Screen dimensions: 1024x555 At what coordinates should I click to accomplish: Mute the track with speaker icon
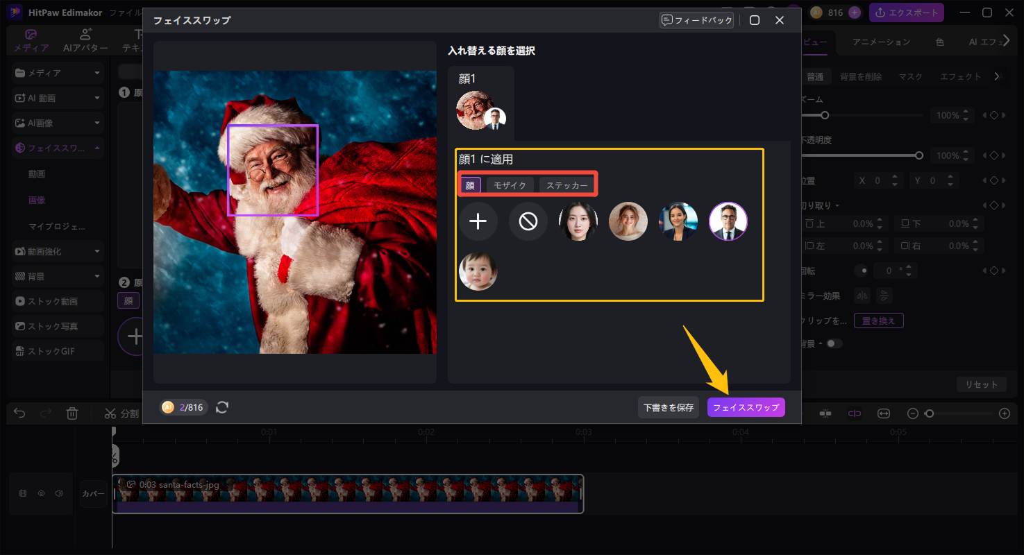pyautogui.click(x=59, y=493)
